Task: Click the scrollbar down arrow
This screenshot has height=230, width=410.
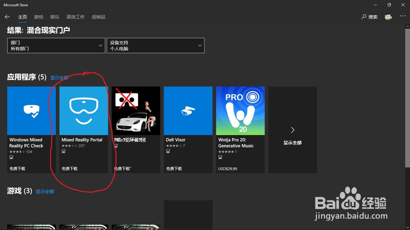Action: click(407, 227)
